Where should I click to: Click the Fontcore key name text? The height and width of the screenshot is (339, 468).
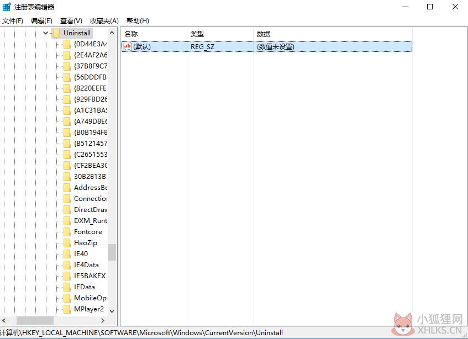pyautogui.click(x=88, y=232)
